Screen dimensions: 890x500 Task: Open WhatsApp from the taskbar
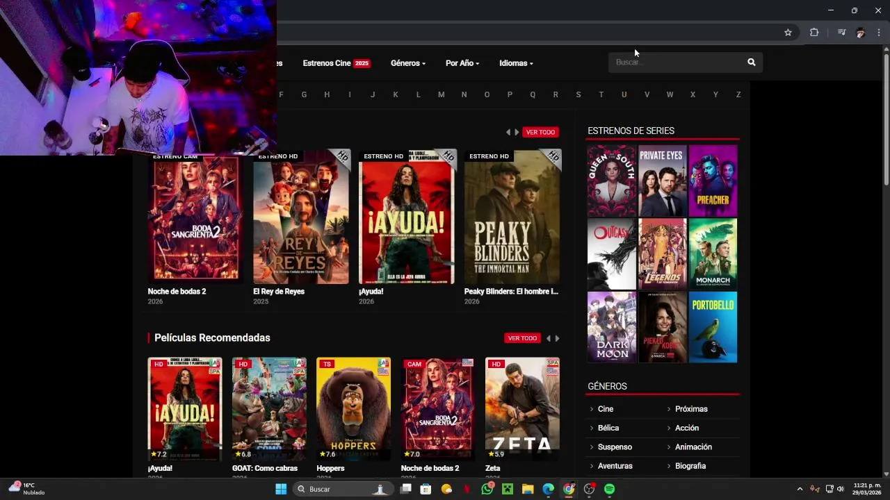click(x=487, y=489)
